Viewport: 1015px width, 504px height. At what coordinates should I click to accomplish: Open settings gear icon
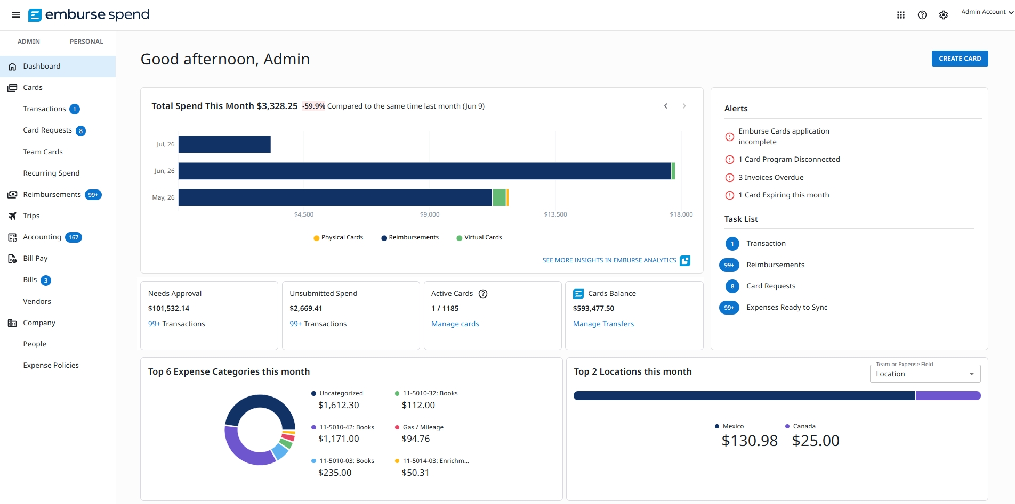944,15
